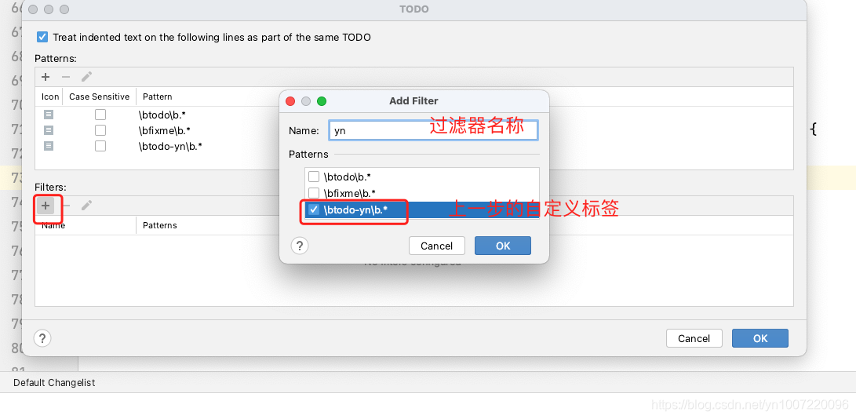Click icon of \btodo\b.* pattern row
856x419 pixels.
click(x=49, y=115)
